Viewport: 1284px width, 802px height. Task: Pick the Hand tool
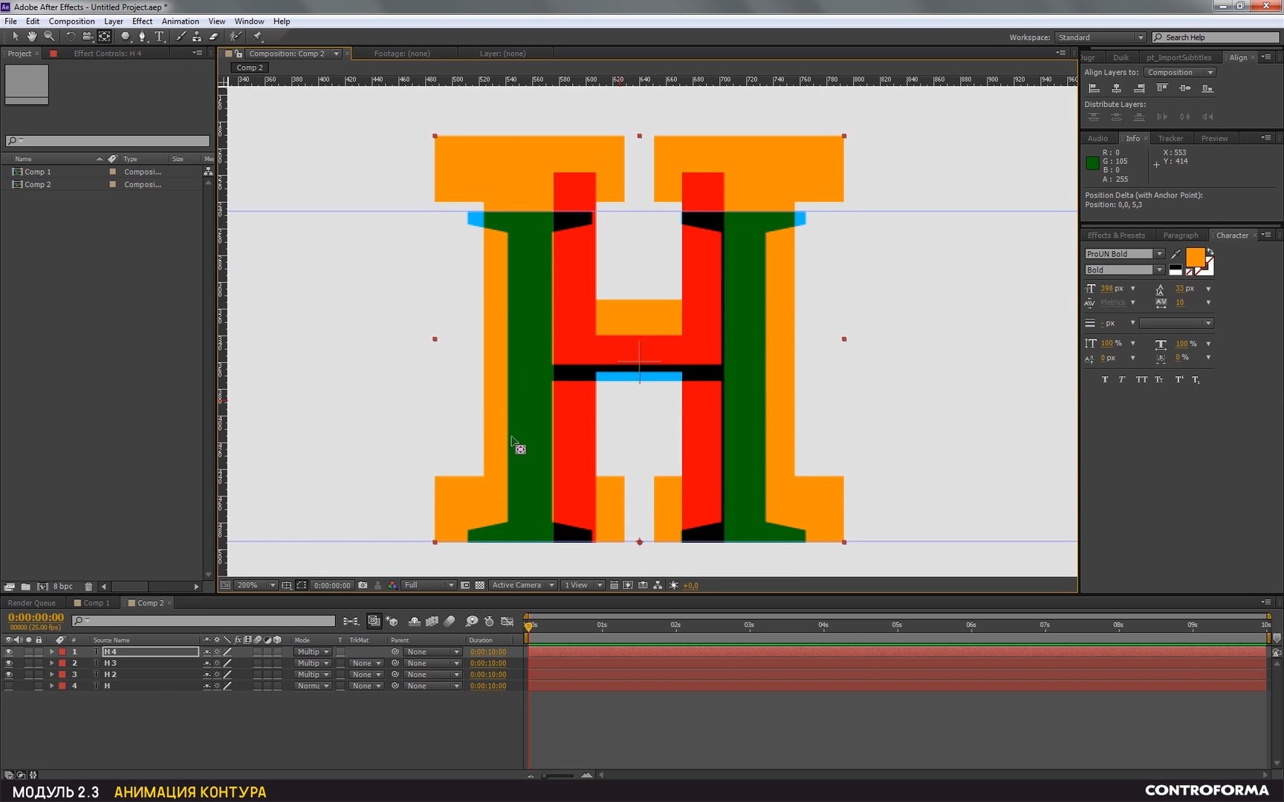coord(32,36)
